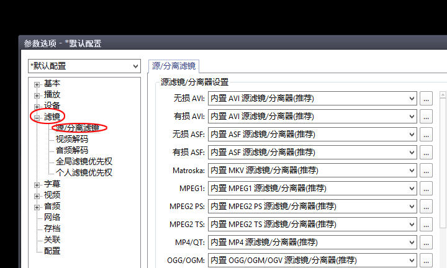Viewport: 447px width, 268px height.
Task: Expand the 基本 tree node
Action: click(x=37, y=84)
